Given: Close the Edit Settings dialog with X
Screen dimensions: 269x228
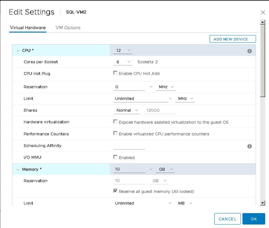Looking at the screenshot, I should point(263,12).
